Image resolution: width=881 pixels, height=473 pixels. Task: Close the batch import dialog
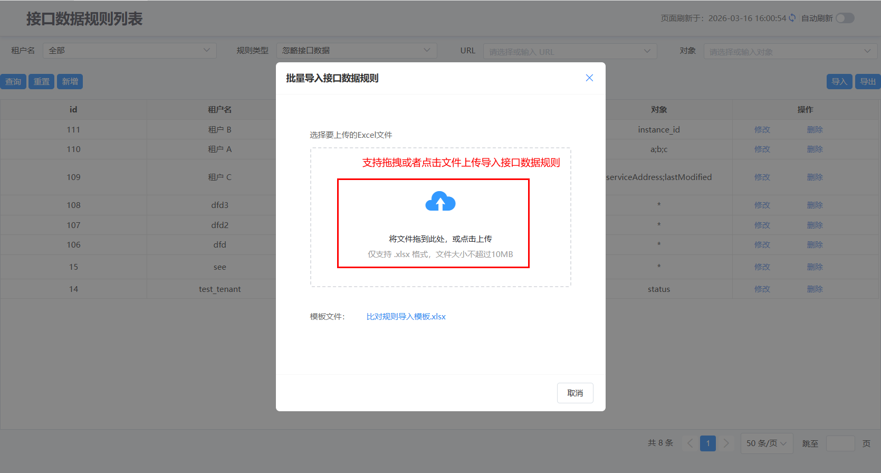coord(589,78)
